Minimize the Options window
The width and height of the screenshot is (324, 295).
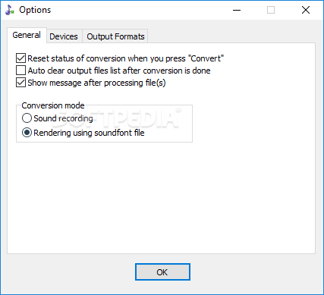pos(237,10)
